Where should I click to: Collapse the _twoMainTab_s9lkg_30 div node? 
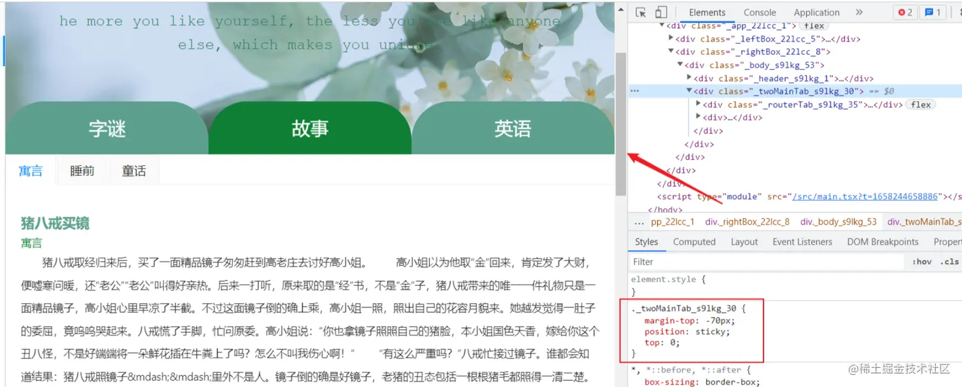[x=689, y=91]
